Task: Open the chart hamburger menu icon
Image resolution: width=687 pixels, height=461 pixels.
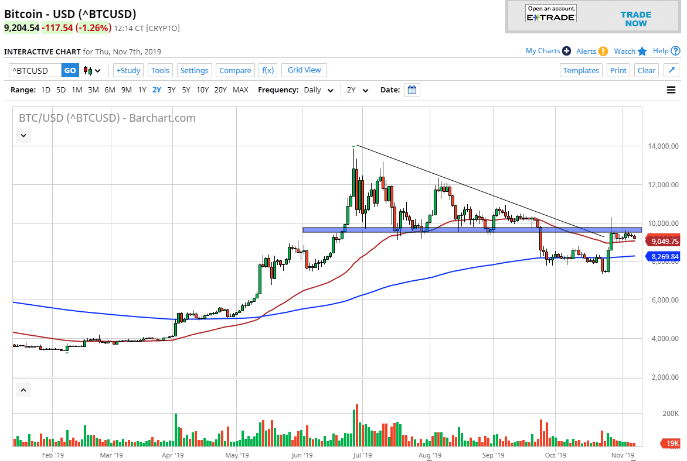Action: point(671,90)
